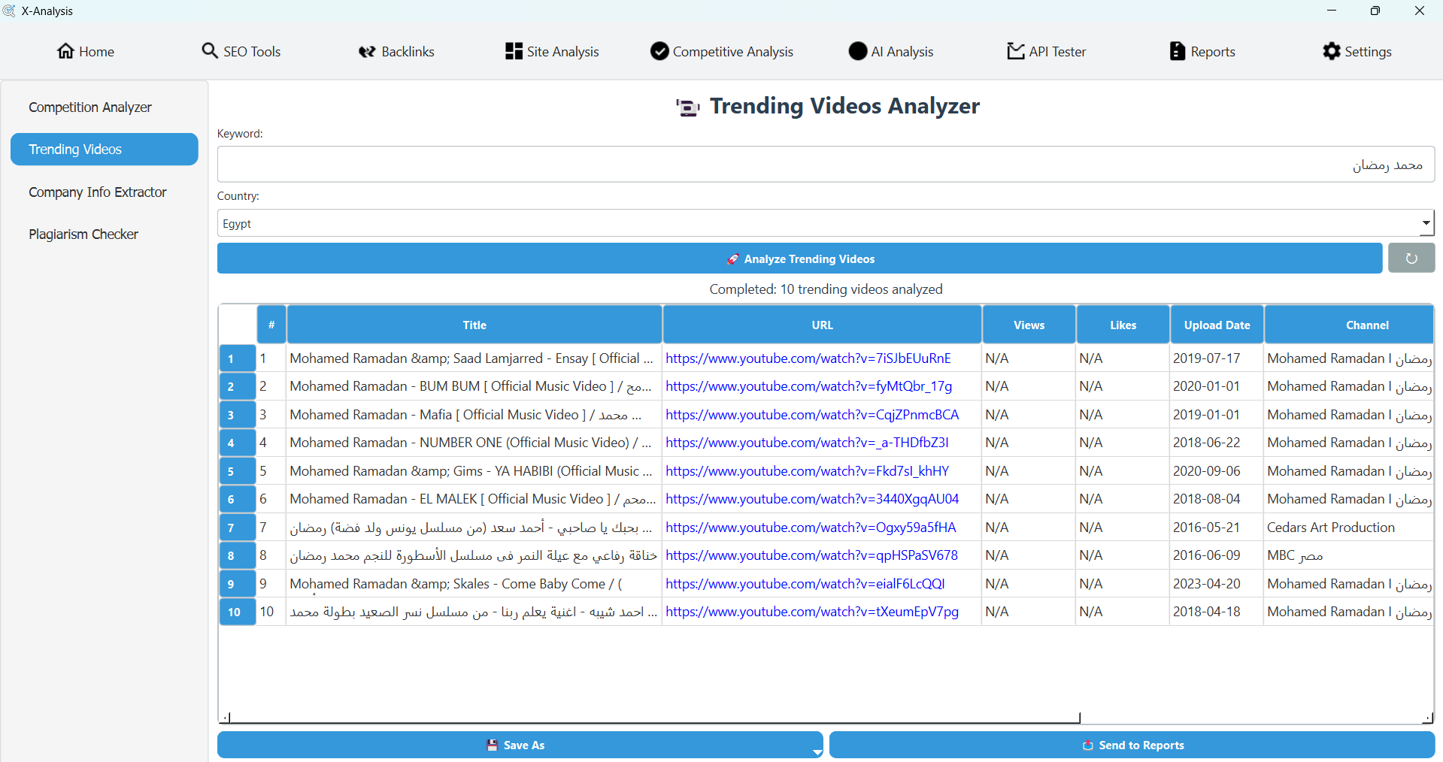1443x762 pixels.
Task: Select row header 1 in table
Action: click(x=237, y=358)
